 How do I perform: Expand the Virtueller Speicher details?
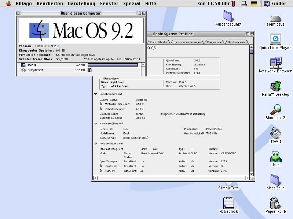(102, 104)
